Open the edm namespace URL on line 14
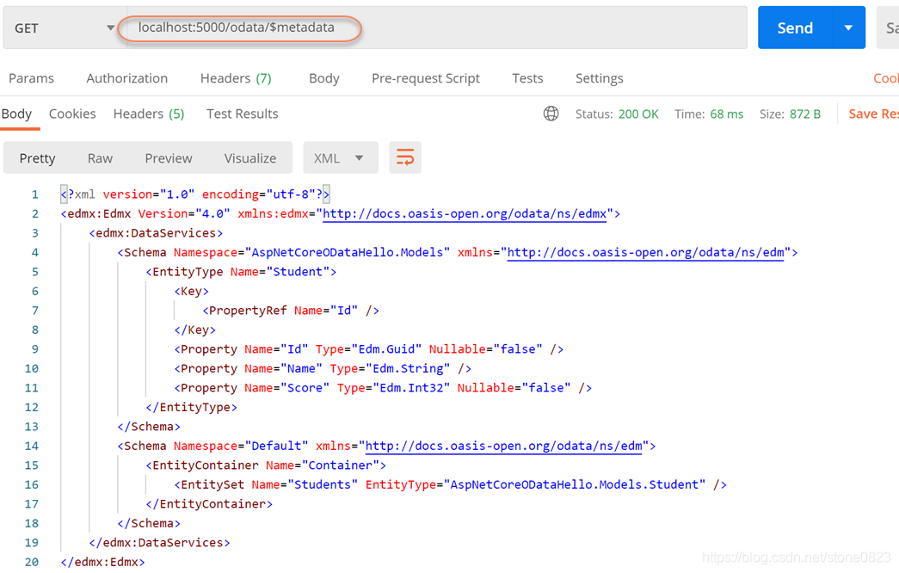Screen dimensions: 899x573 click(x=504, y=446)
